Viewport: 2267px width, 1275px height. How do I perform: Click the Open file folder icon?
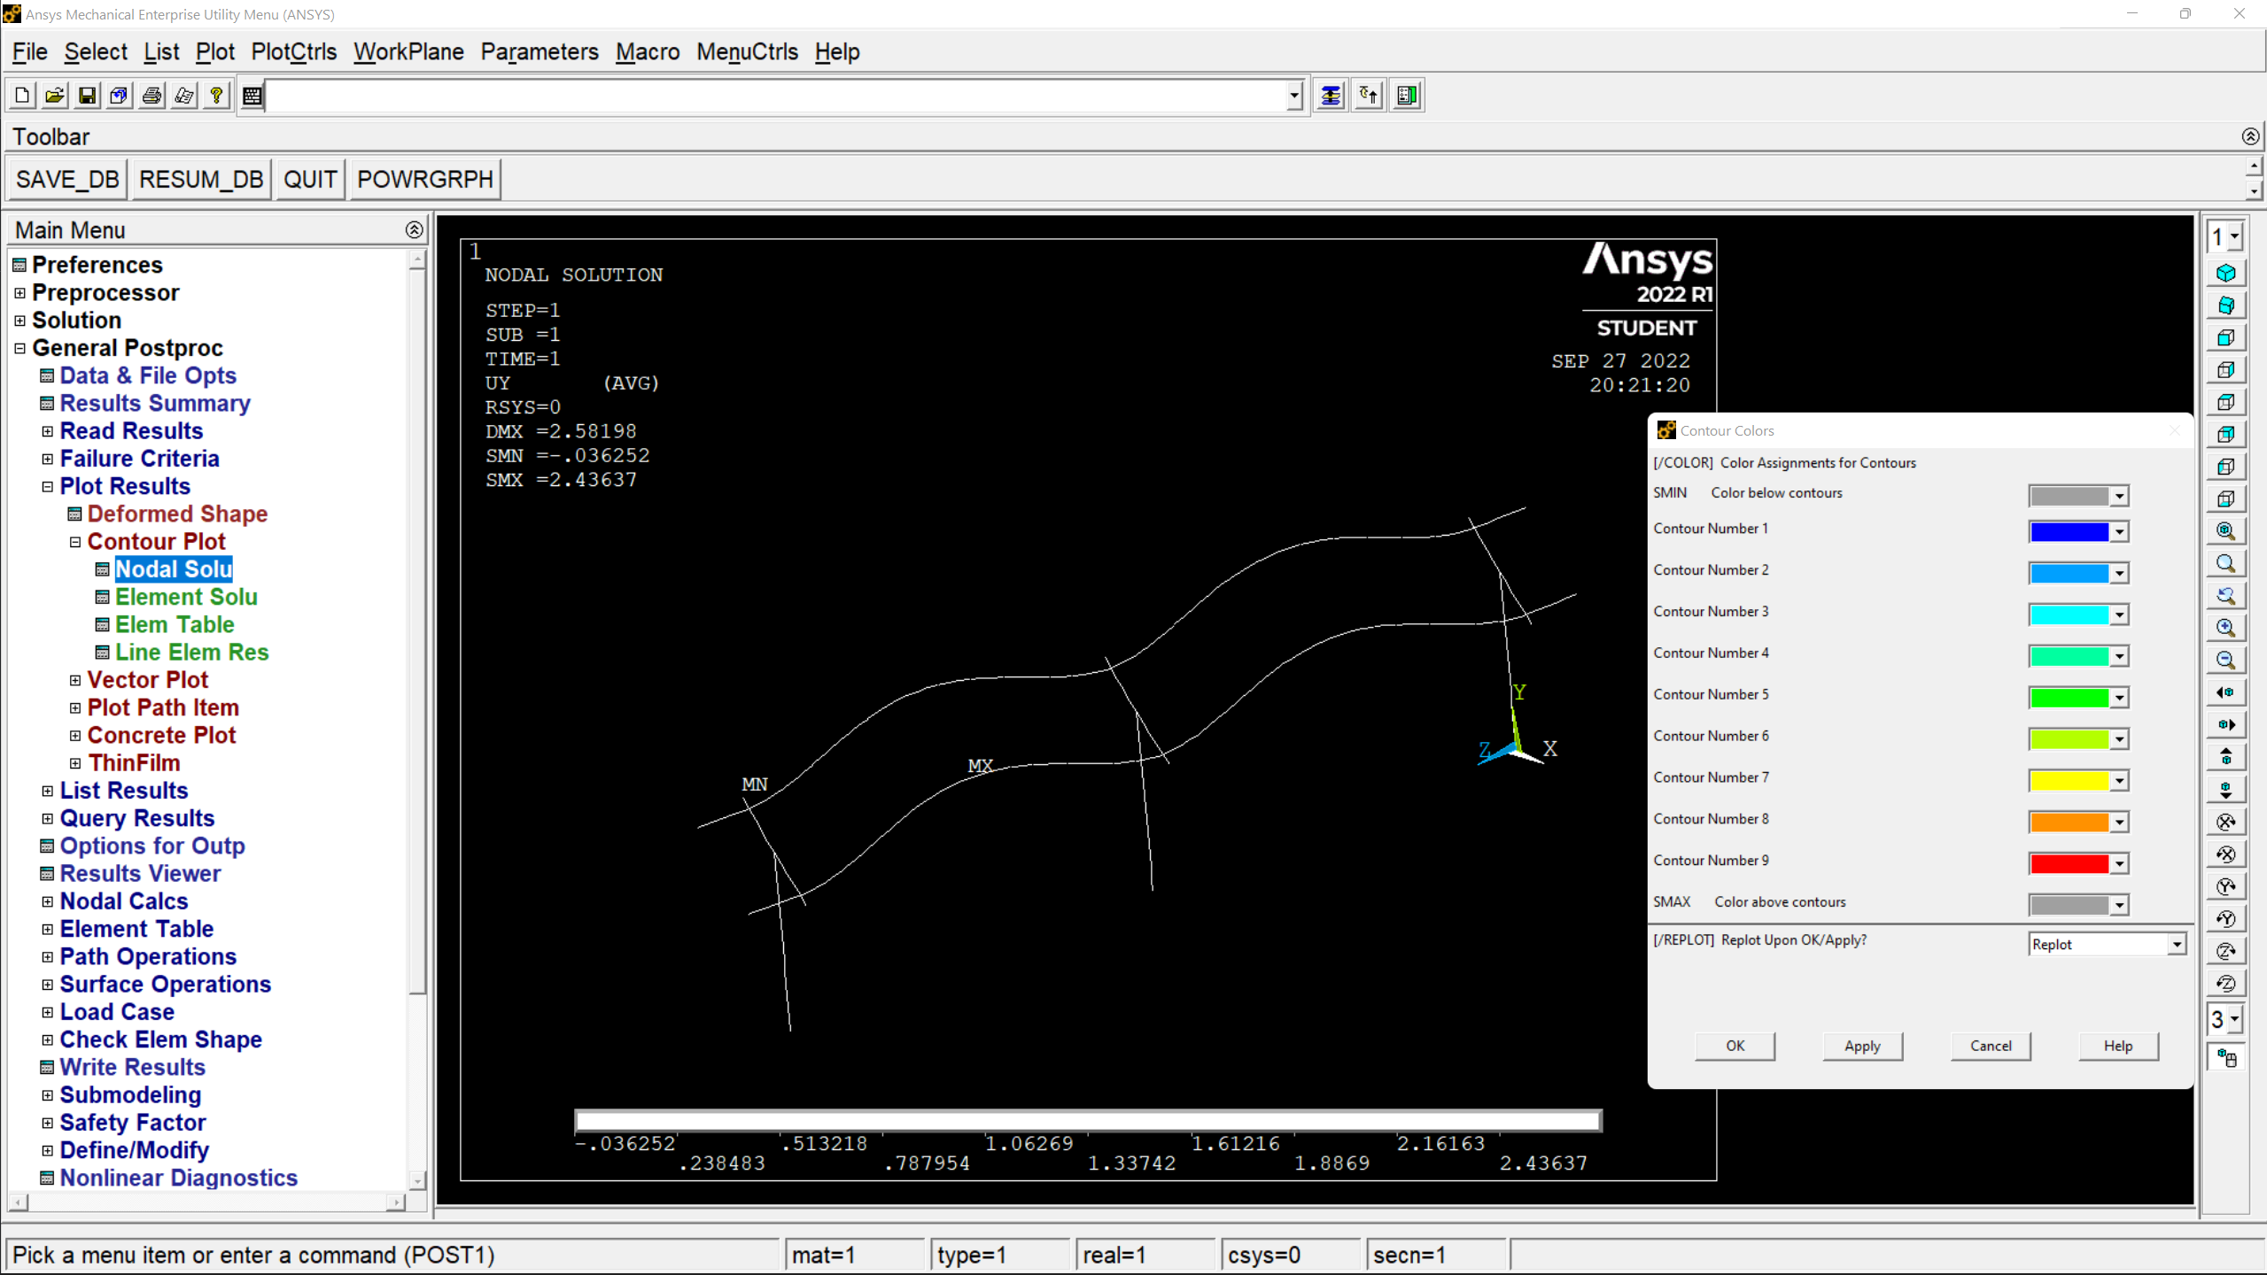55,96
